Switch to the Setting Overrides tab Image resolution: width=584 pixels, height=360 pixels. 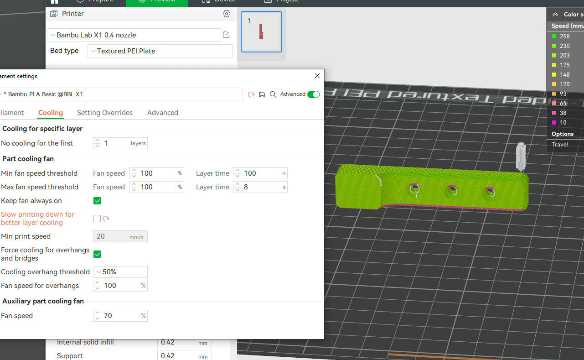tap(104, 112)
